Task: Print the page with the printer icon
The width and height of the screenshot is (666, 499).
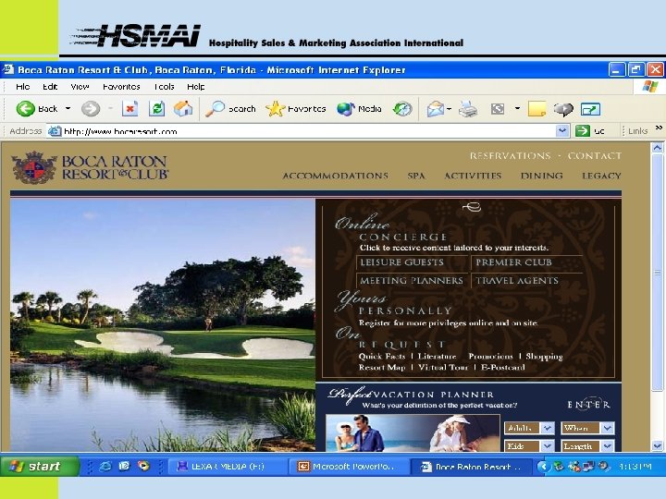Action: click(468, 109)
